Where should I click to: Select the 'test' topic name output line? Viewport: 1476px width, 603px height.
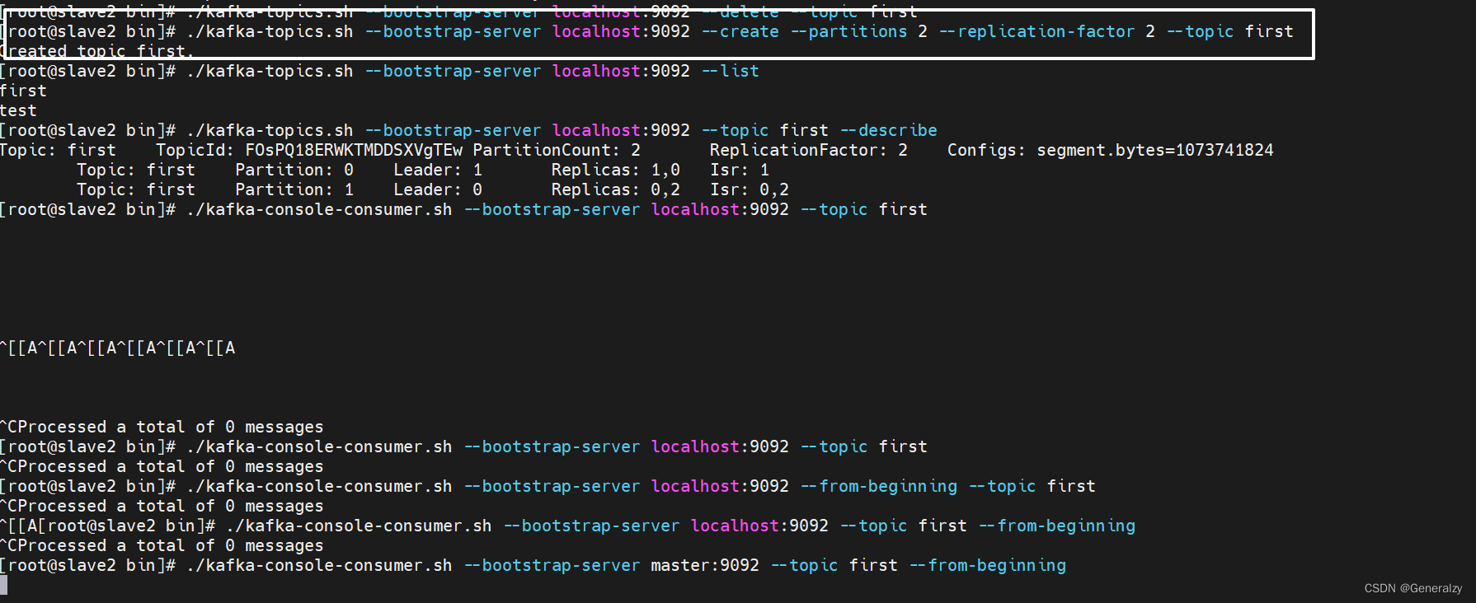(x=18, y=111)
